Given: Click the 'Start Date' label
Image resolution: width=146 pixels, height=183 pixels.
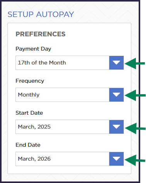Looking at the screenshot, I should pos(29,113).
